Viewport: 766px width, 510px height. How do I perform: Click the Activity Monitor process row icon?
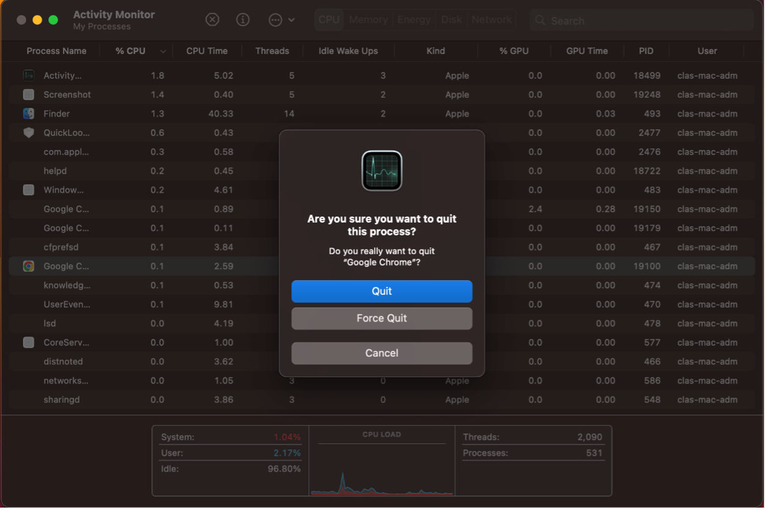point(29,76)
